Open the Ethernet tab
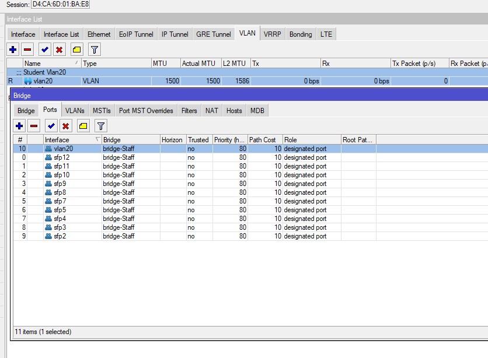 tap(99, 34)
